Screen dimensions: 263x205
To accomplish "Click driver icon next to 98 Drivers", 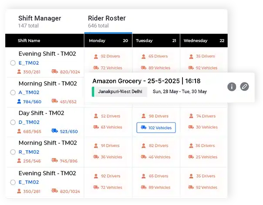I will click(144, 116).
